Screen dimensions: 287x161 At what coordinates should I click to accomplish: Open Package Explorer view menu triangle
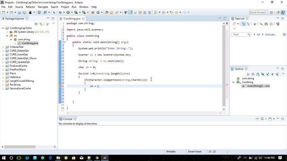click(x=53, y=24)
